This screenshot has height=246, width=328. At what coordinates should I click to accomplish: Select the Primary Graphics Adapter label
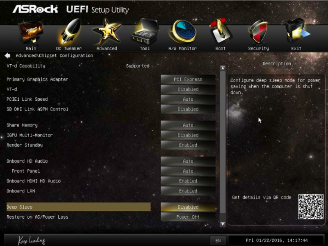pyautogui.click(x=37, y=79)
